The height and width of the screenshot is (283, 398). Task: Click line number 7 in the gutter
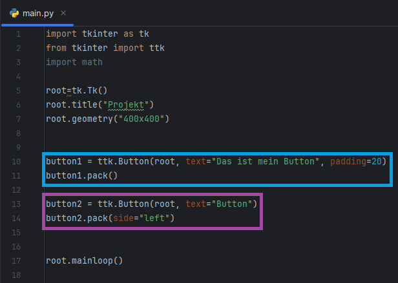click(x=18, y=119)
